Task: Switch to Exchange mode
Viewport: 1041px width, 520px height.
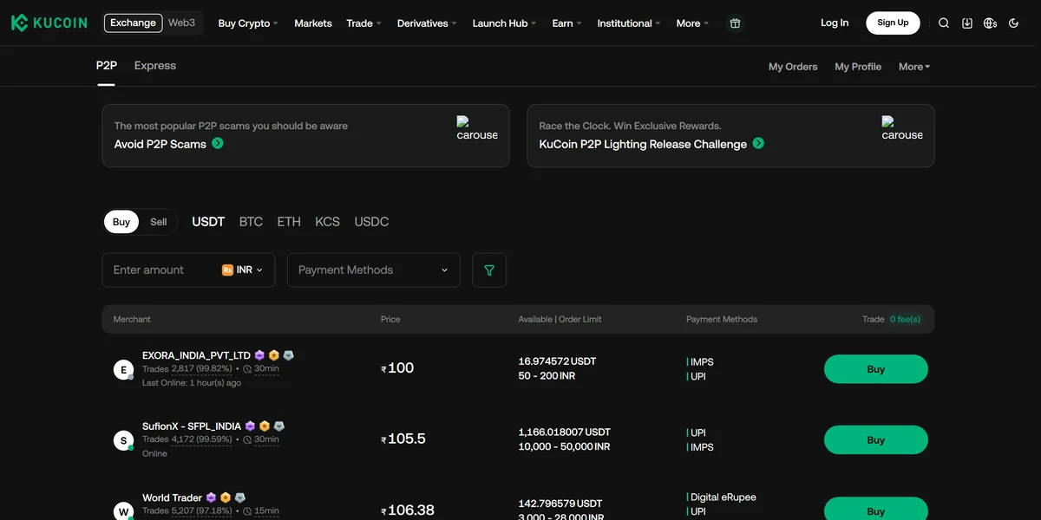Action: click(133, 23)
